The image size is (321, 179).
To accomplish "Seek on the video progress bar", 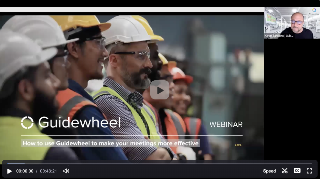I will tap(160, 164).
